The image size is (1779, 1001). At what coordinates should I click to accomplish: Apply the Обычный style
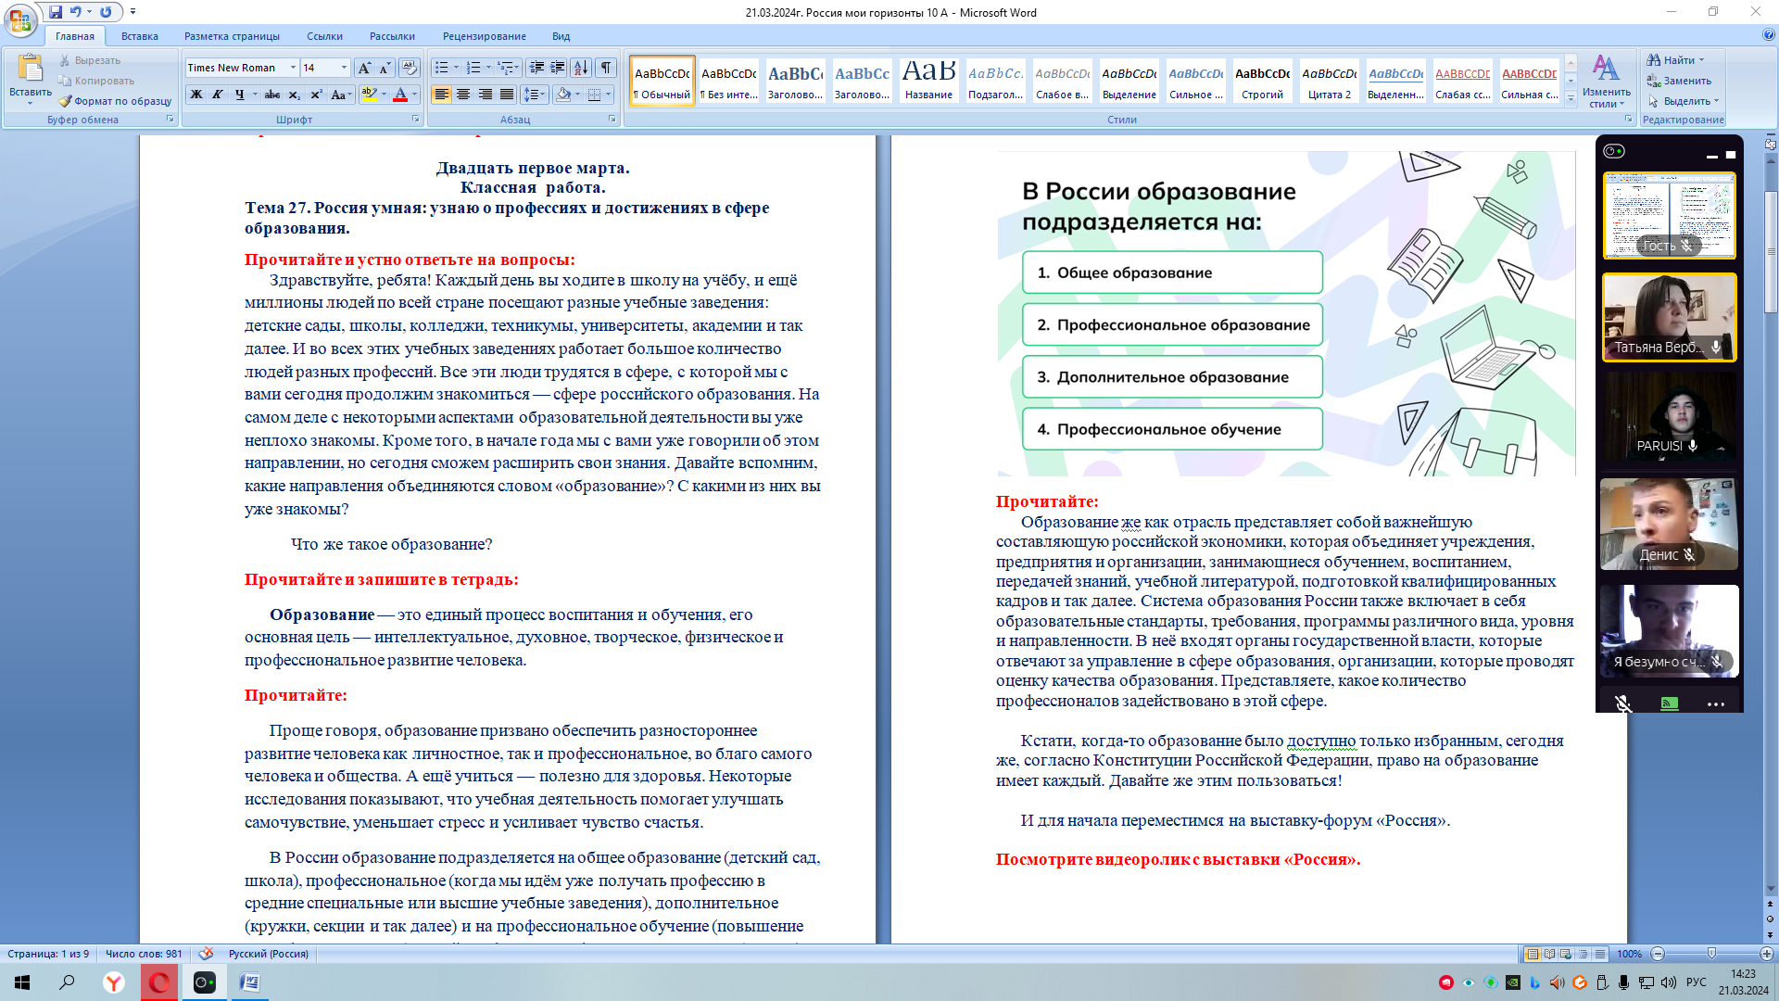click(662, 81)
